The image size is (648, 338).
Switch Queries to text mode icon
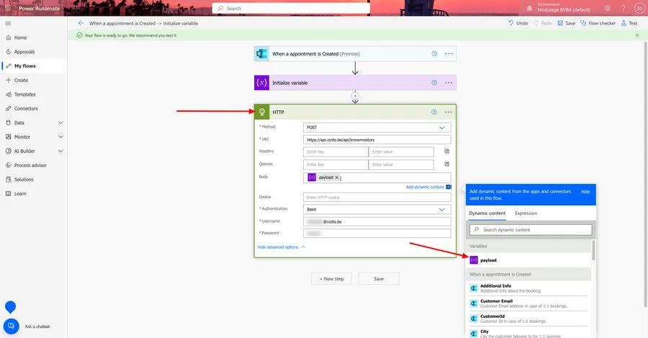pos(446,164)
